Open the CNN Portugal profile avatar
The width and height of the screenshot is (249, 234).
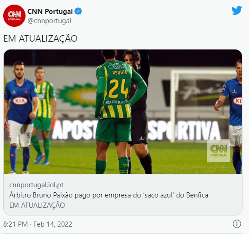[x=14, y=16]
